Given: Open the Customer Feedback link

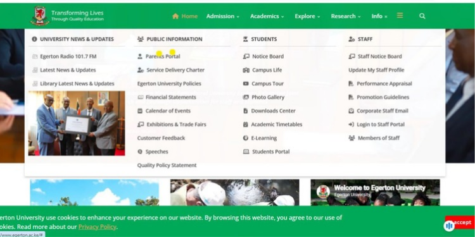Looking at the screenshot, I should [161, 138].
